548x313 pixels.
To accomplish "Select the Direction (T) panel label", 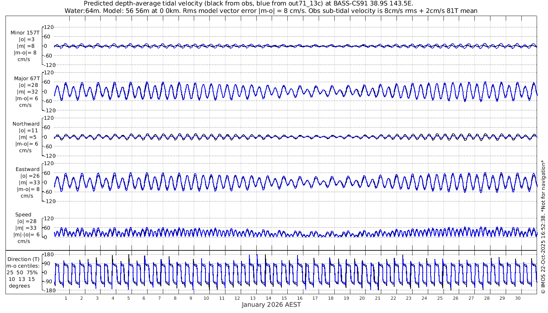I will click(x=24, y=259).
